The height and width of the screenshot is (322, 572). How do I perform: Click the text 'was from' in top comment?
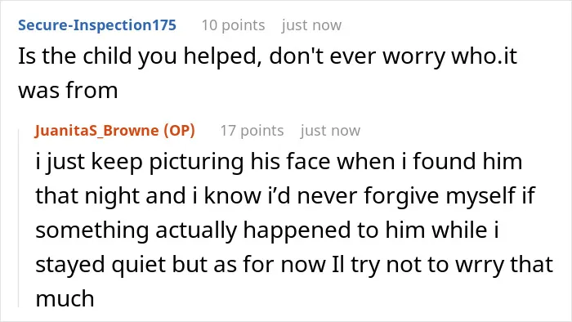(x=68, y=90)
